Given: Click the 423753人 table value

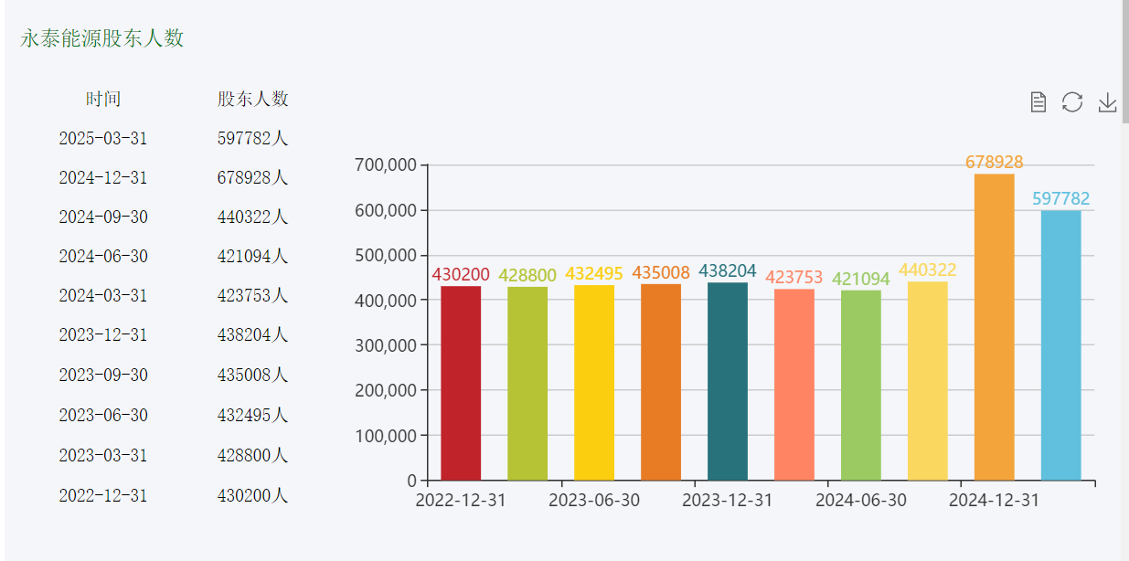Looking at the screenshot, I should coord(252,295).
